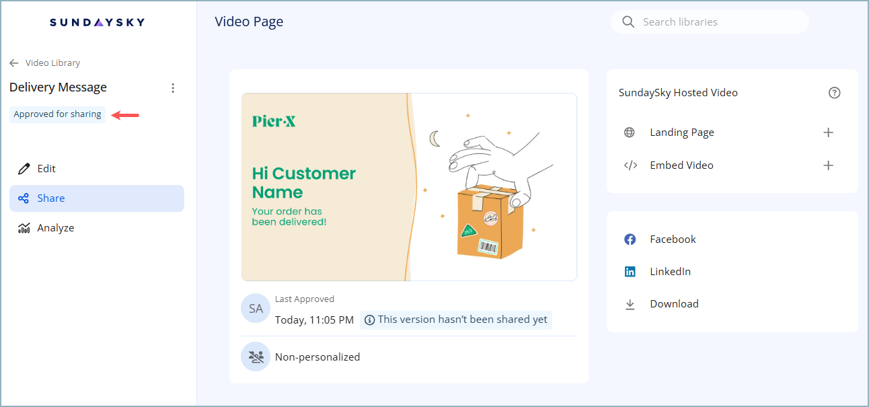The width and height of the screenshot is (869, 407).
Task: Click the magnifying glass search icon
Action: click(628, 22)
